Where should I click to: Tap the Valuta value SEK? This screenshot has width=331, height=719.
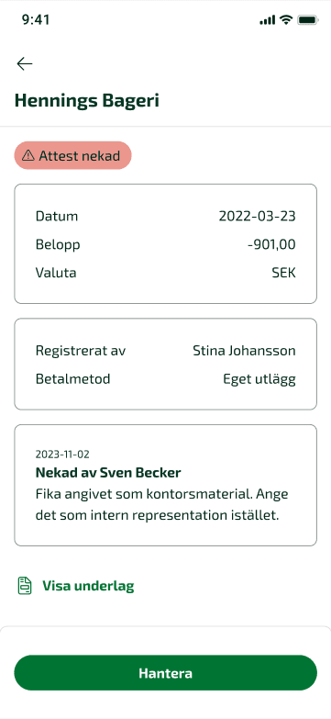coord(283,274)
